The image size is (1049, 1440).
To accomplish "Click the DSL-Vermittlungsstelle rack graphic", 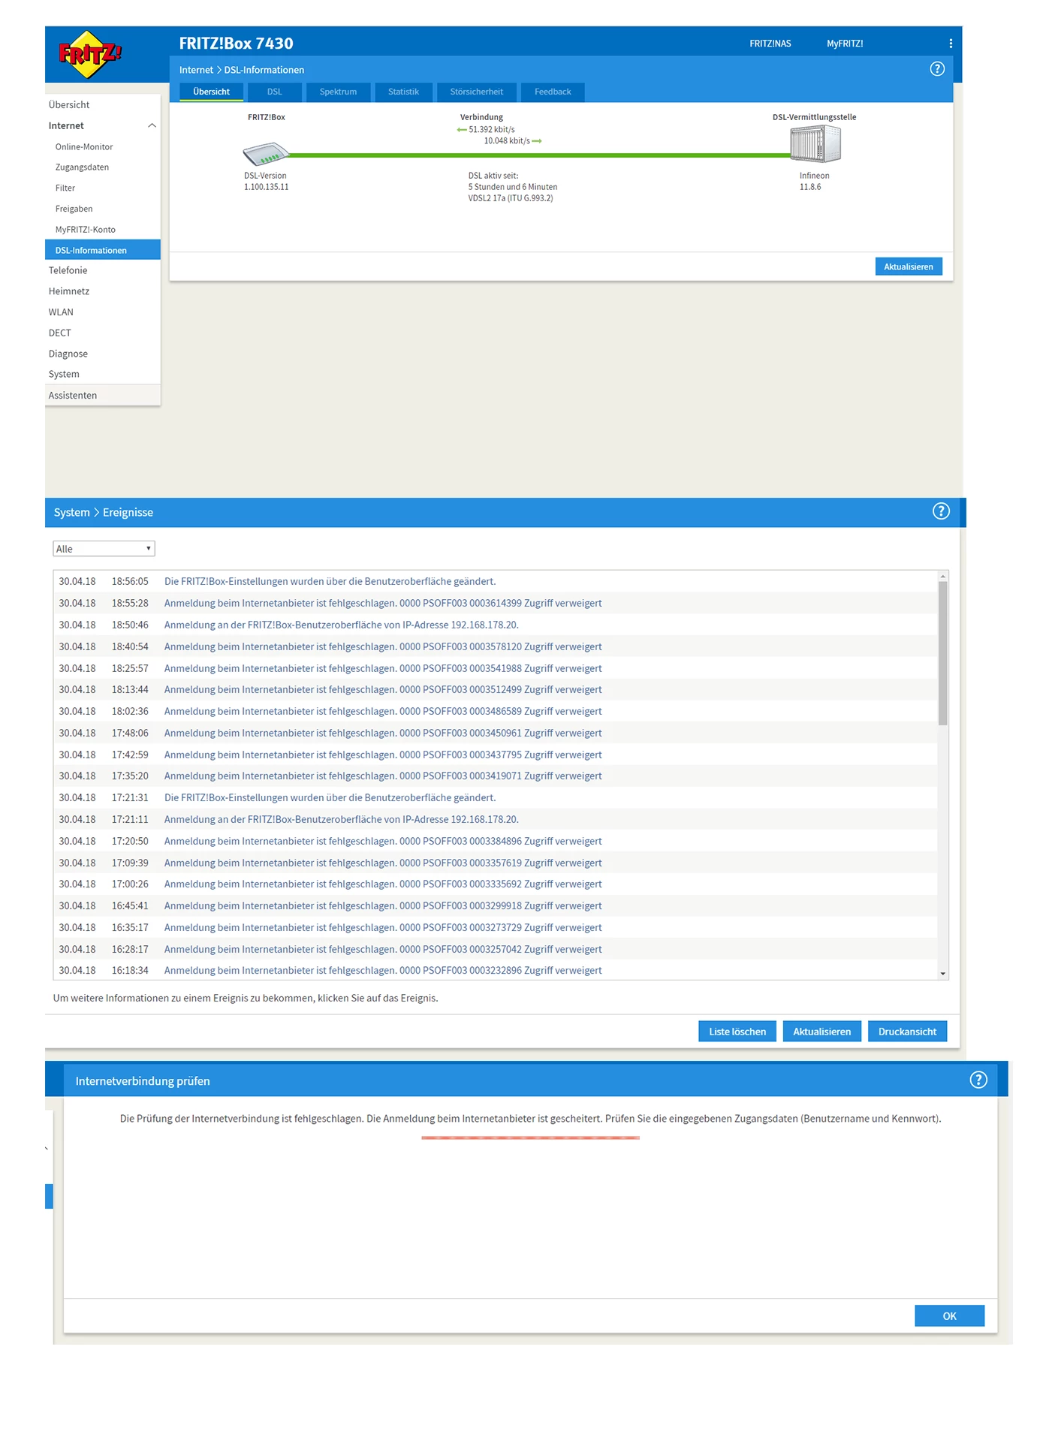I will (x=815, y=144).
